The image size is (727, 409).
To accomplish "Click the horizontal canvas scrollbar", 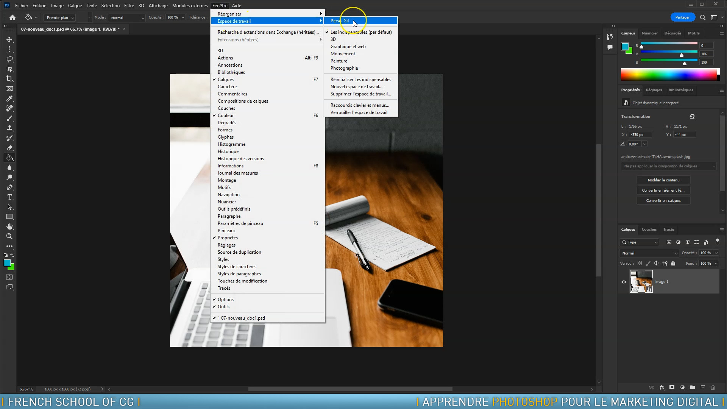I will (x=350, y=389).
